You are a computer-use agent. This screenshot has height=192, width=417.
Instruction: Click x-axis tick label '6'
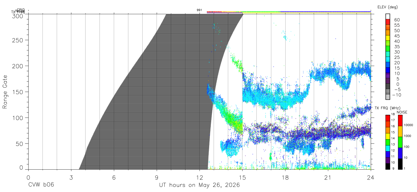coord(114,178)
